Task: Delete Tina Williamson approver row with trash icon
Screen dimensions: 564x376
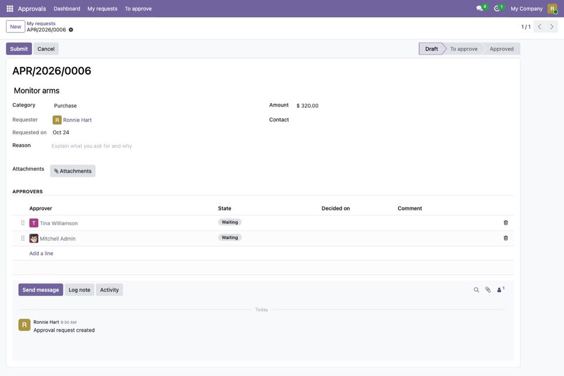Action: pos(505,223)
